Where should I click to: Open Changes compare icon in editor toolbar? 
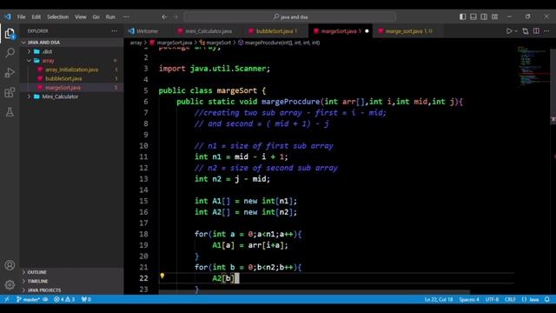pos(526,31)
